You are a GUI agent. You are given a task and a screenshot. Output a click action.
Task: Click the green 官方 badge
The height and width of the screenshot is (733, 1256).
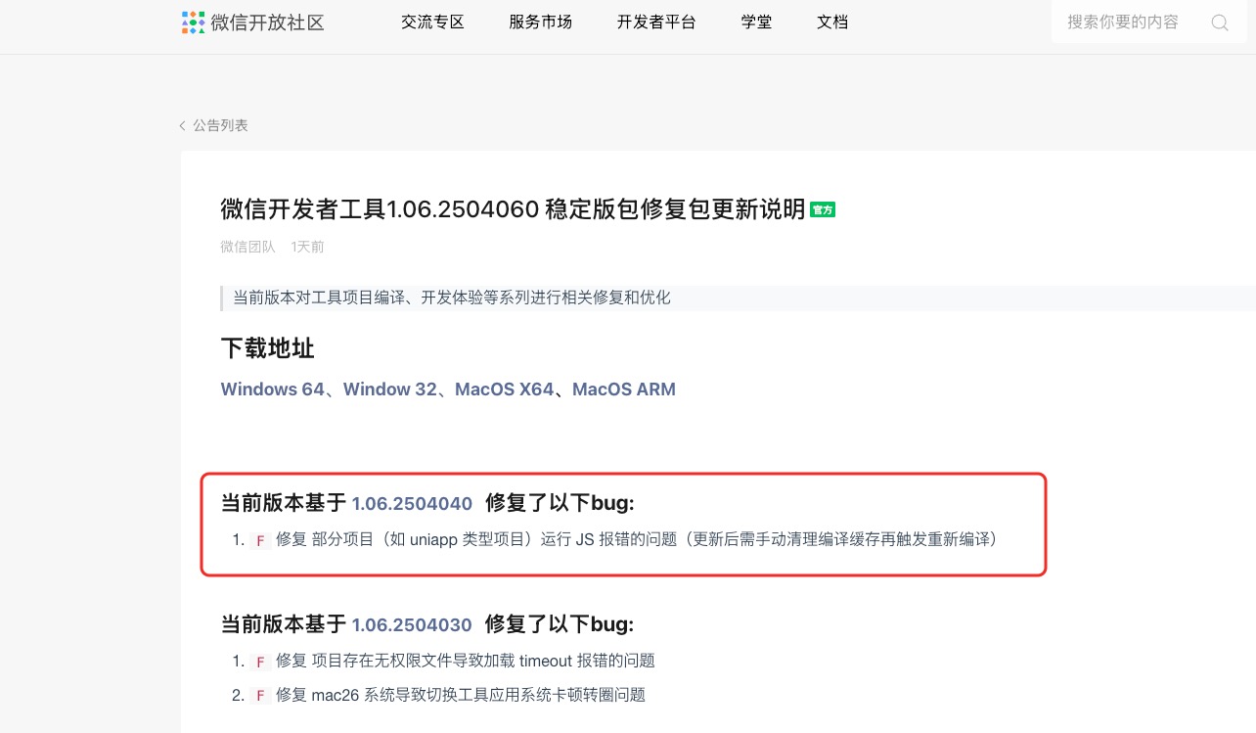[x=823, y=209]
